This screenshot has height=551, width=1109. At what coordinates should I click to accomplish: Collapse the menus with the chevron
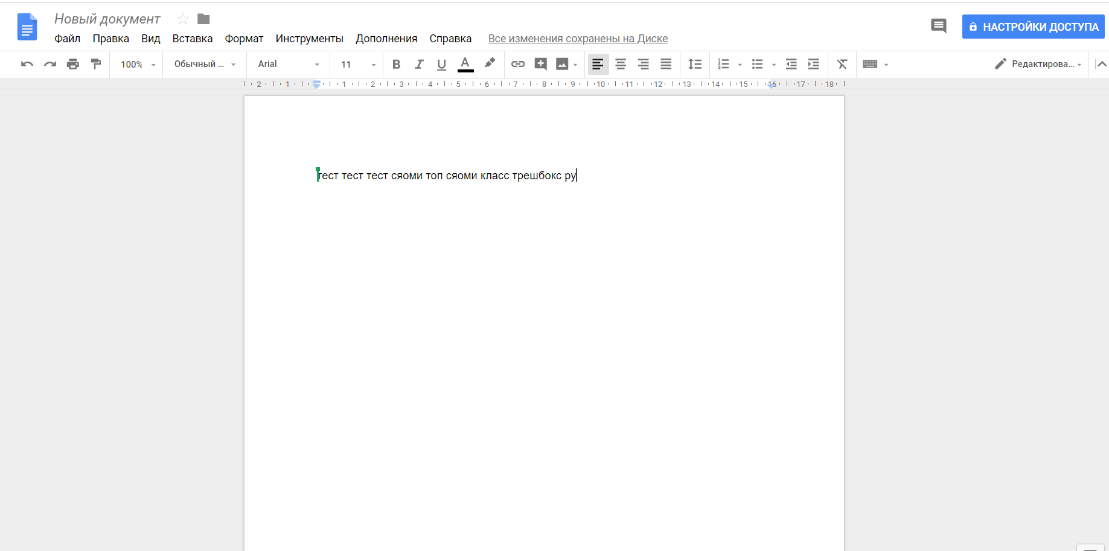(x=1102, y=64)
